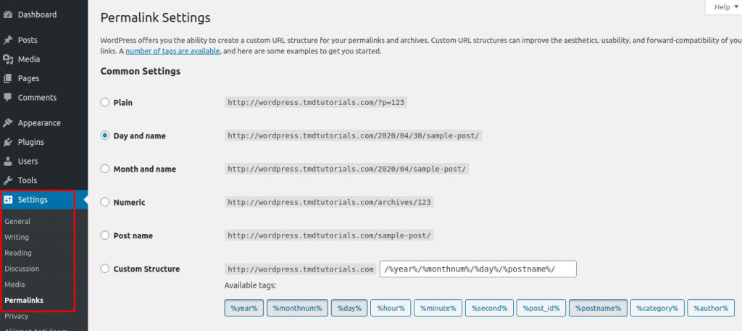Image resolution: width=742 pixels, height=331 pixels.
Task: Follow the 'number of tags are available' link
Action: tap(173, 51)
